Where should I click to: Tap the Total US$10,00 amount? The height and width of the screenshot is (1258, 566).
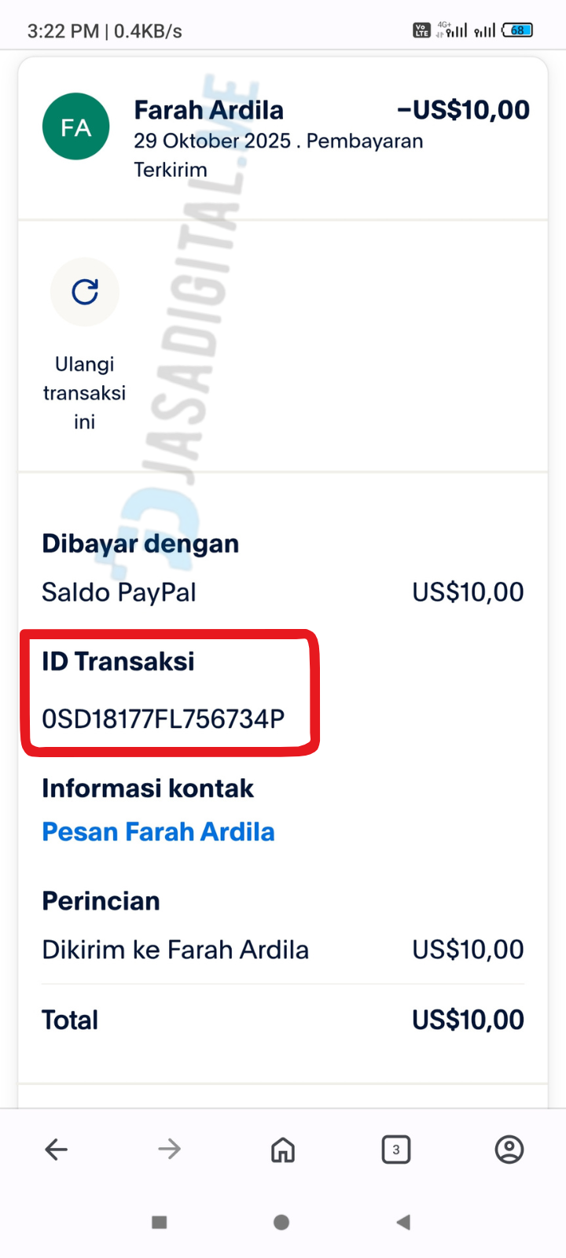[468, 1020]
